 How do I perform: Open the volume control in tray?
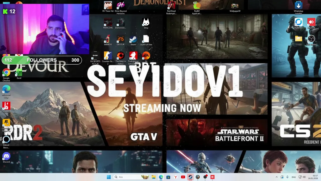tap(304, 177)
